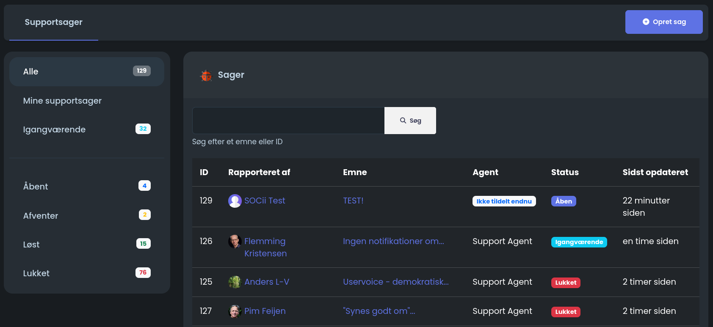
Task: Open the Supportsager tab
Action: coord(54,22)
